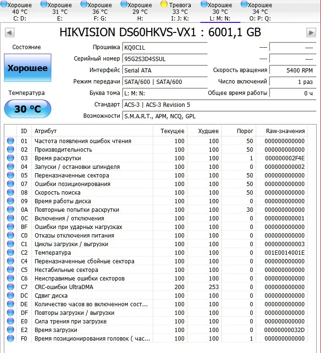Click the blue Хорошее health status button
This screenshot has width=321, height=353.
[x=28, y=68]
